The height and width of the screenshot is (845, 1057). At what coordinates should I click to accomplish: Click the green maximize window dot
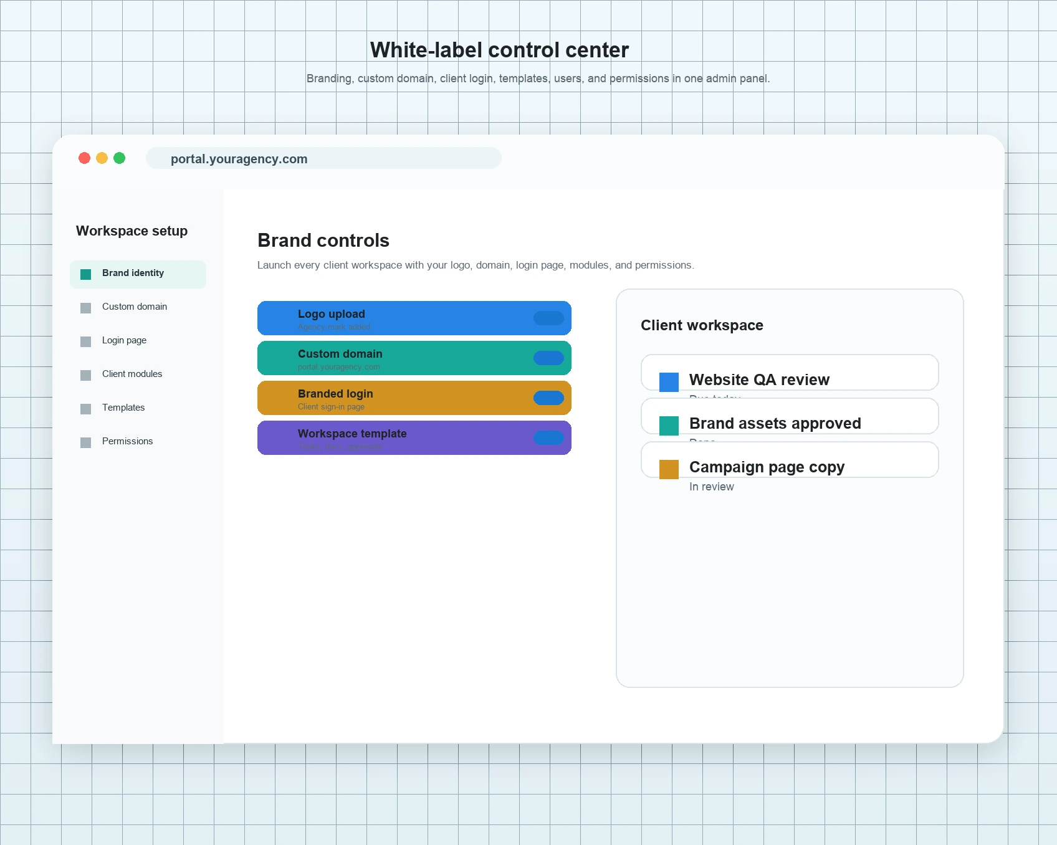click(120, 158)
